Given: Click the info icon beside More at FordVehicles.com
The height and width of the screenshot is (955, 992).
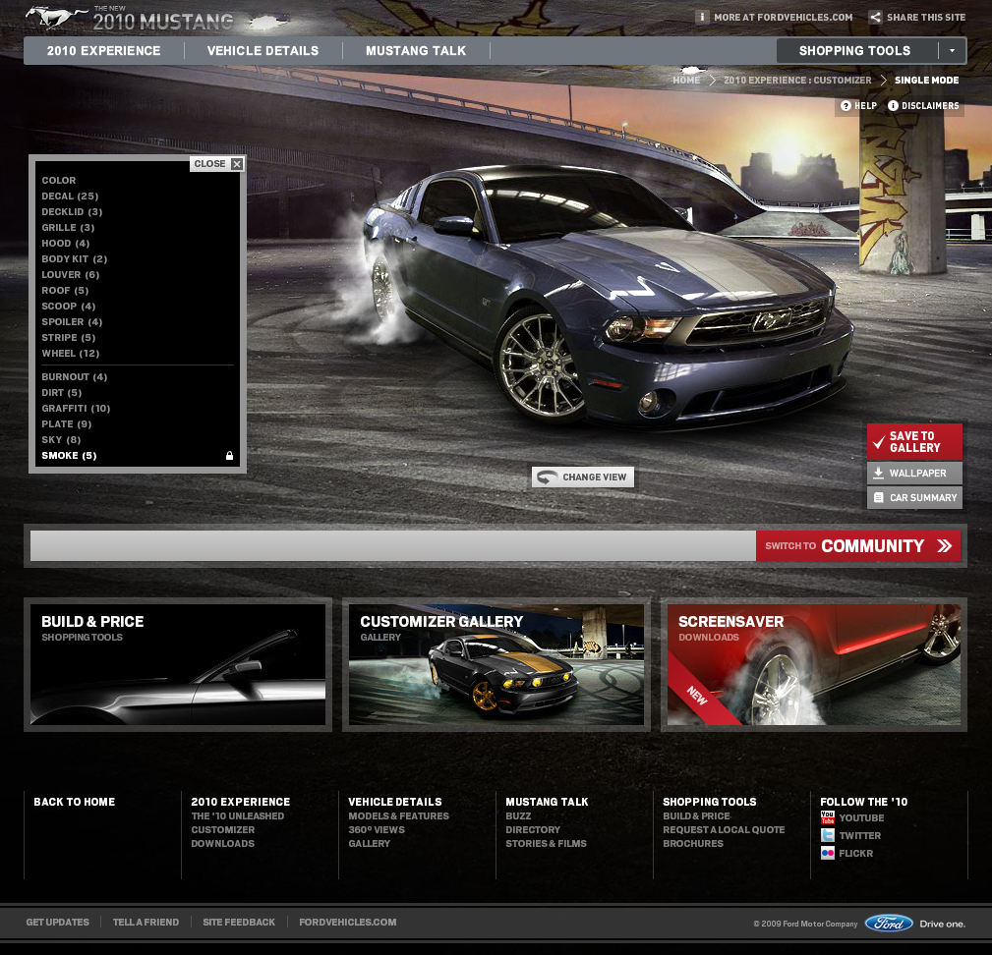Looking at the screenshot, I should 702,17.
